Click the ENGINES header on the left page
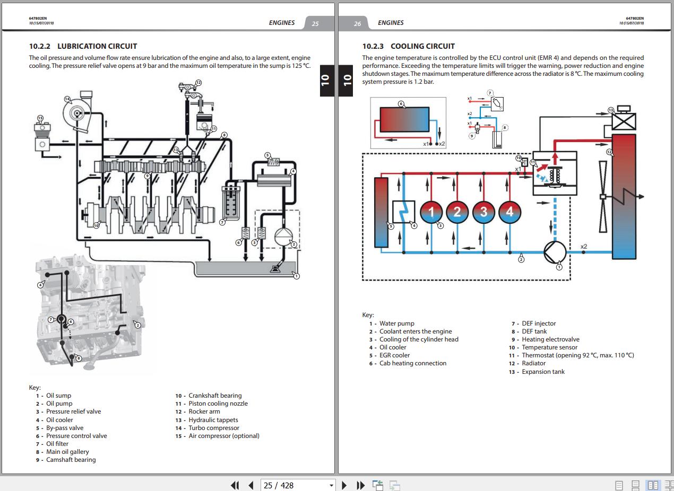 pyautogui.click(x=282, y=23)
